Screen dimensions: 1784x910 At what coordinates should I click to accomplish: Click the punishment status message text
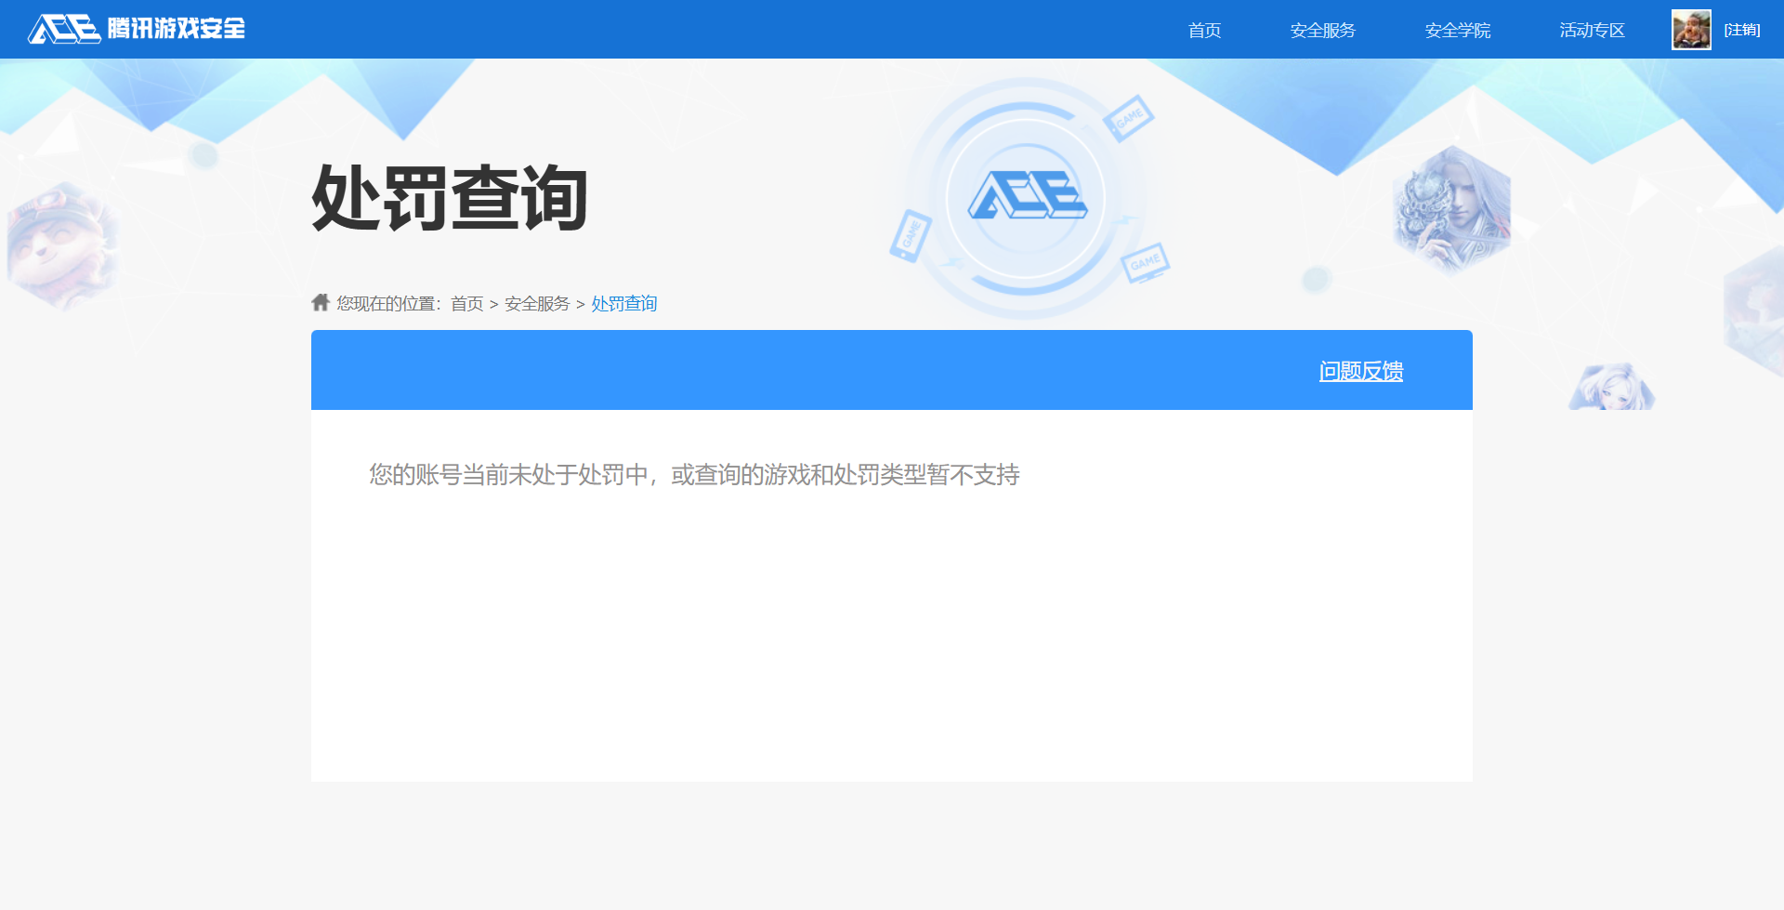click(x=694, y=475)
